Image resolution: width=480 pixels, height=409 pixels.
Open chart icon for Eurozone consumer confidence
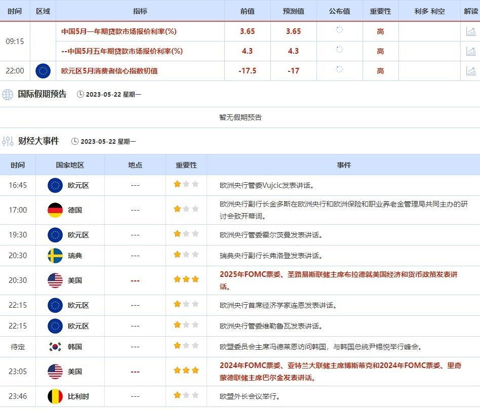point(470,71)
